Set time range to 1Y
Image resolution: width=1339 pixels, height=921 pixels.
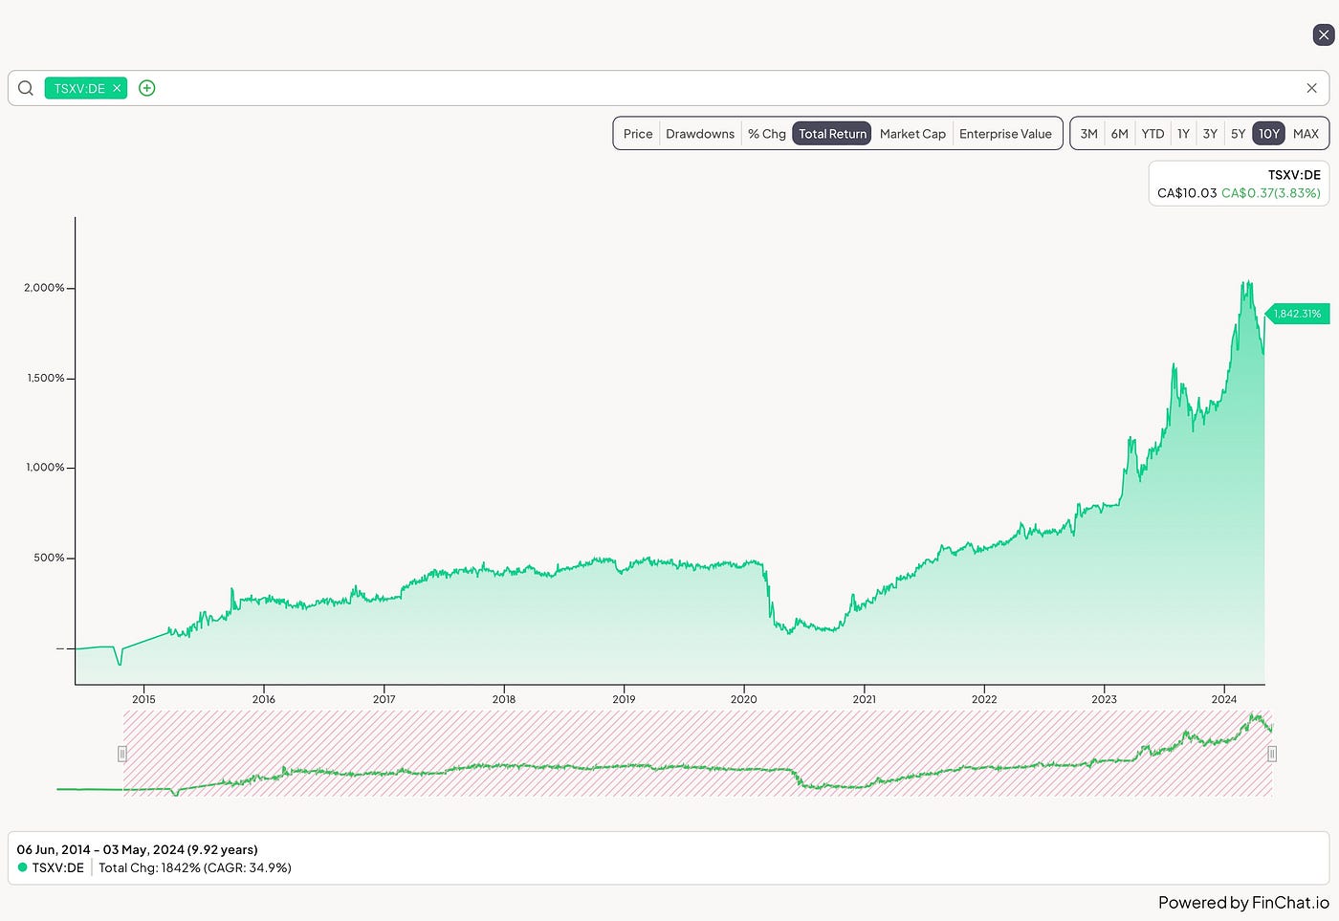(1183, 134)
